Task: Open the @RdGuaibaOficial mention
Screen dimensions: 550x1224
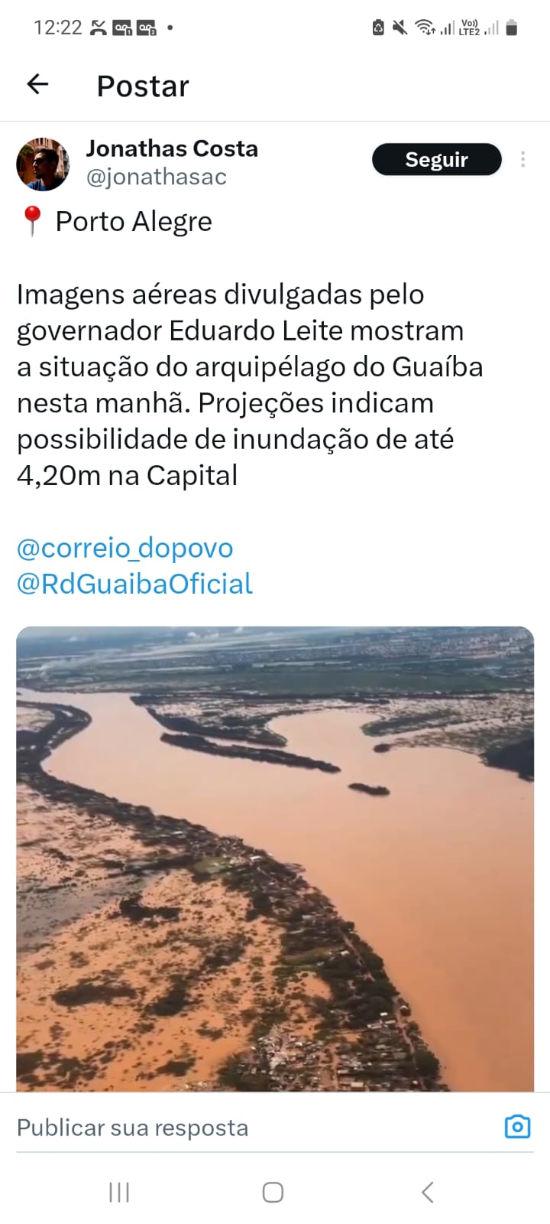Action: (x=134, y=584)
